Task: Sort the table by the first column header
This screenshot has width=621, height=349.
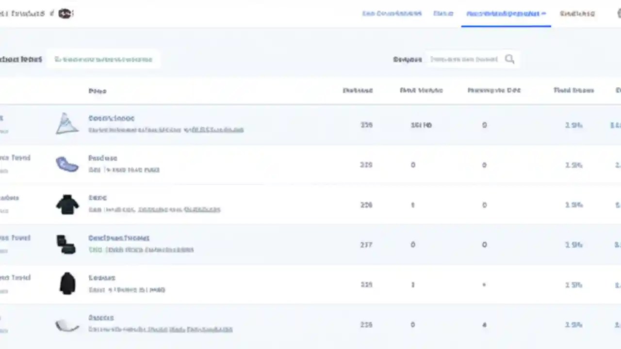Action: [x=97, y=91]
